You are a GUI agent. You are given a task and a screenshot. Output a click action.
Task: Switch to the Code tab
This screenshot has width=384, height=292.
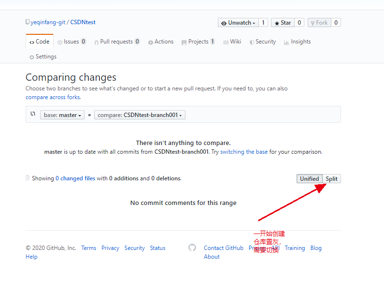click(40, 42)
